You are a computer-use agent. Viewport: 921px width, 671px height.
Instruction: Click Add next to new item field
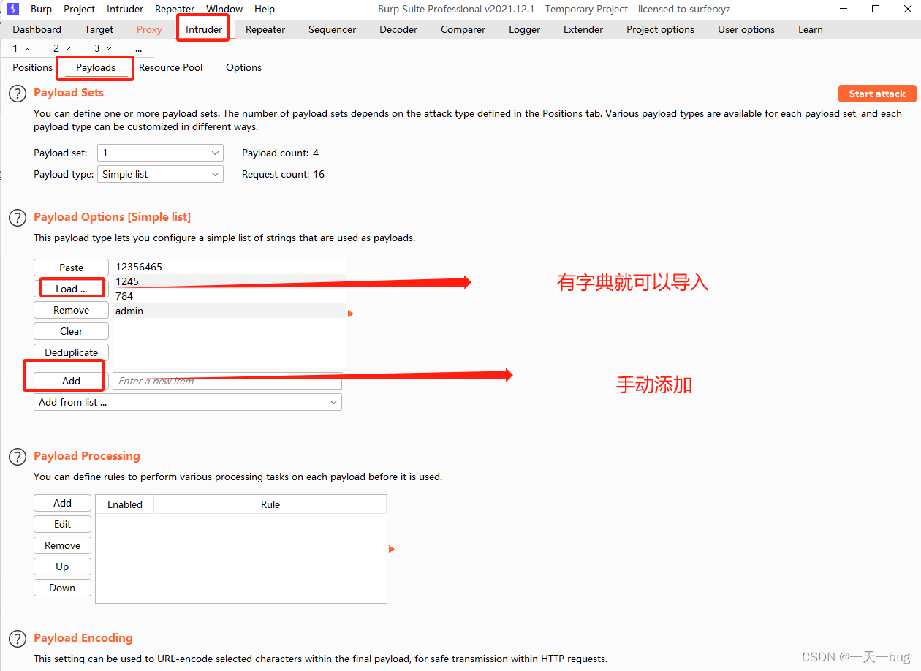(x=72, y=381)
